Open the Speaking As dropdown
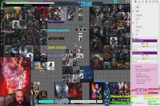 [141, 103]
